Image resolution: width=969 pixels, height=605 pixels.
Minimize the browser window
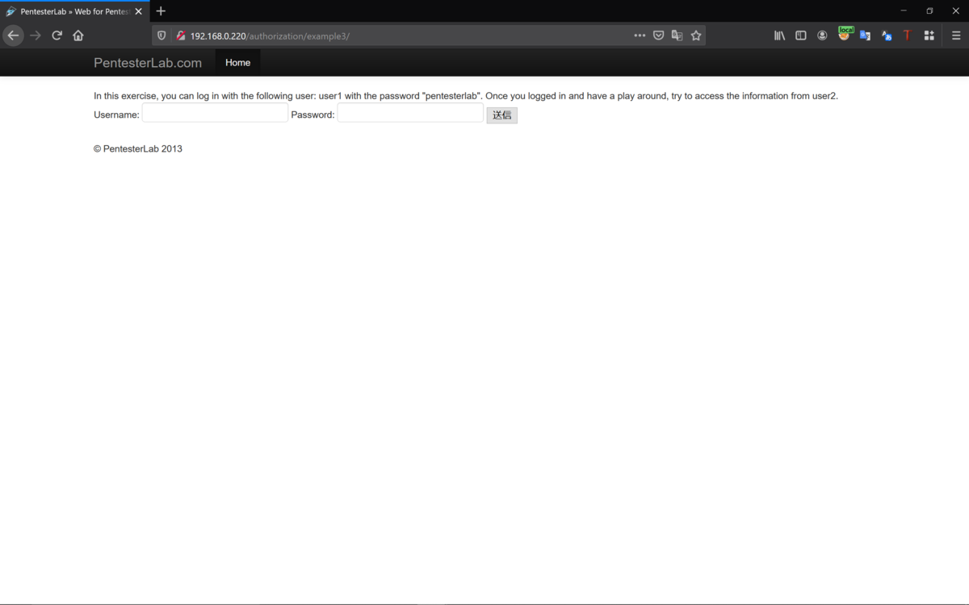tap(904, 11)
